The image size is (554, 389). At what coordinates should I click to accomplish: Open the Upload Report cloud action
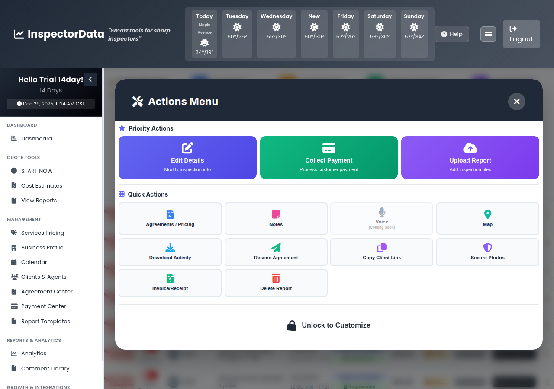click(x=470, y=157)
